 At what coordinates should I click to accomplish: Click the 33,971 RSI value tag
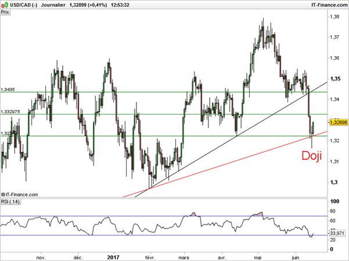click(x=337, y=233)
